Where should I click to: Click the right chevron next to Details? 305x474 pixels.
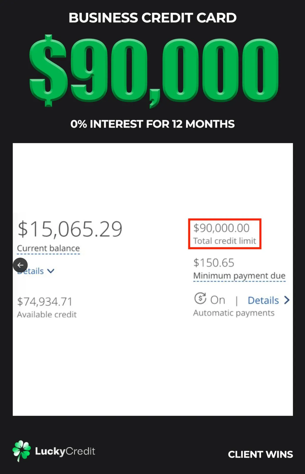(287, 300)
